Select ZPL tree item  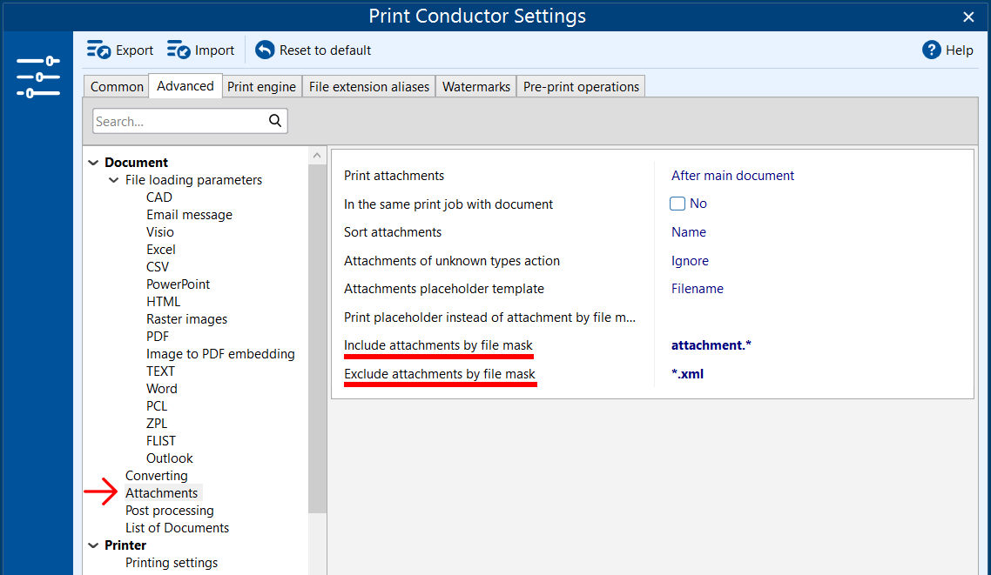(157, 424)
